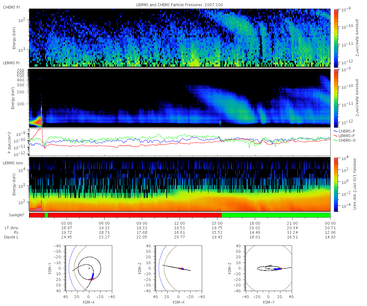Click the '15:00' time axis tick
This screenshot has height=306, width=367.
(x=217, y=223)
